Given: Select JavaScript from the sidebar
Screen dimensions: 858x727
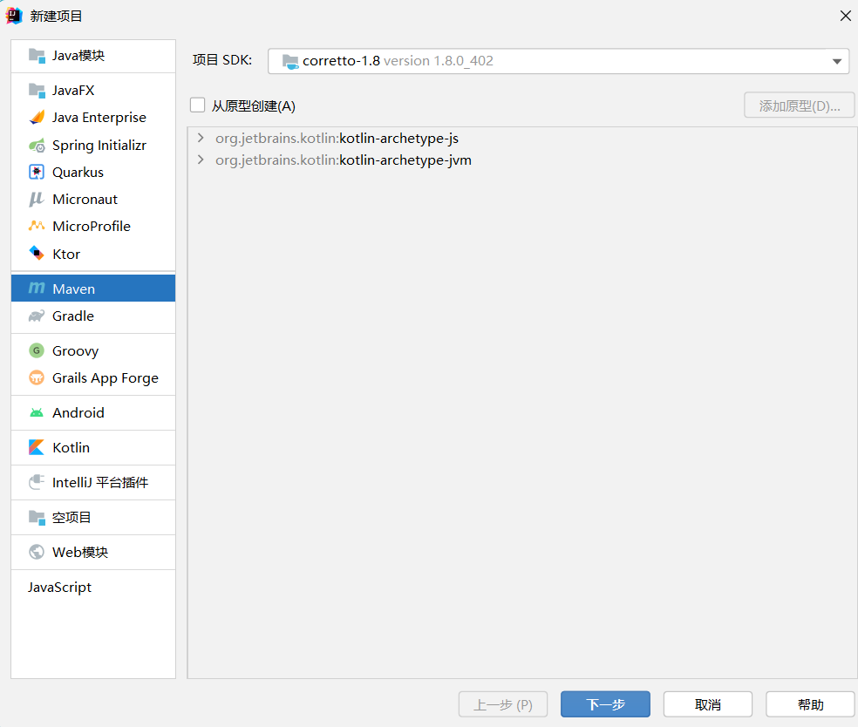Looking at the screenshot, I should 59,587.
